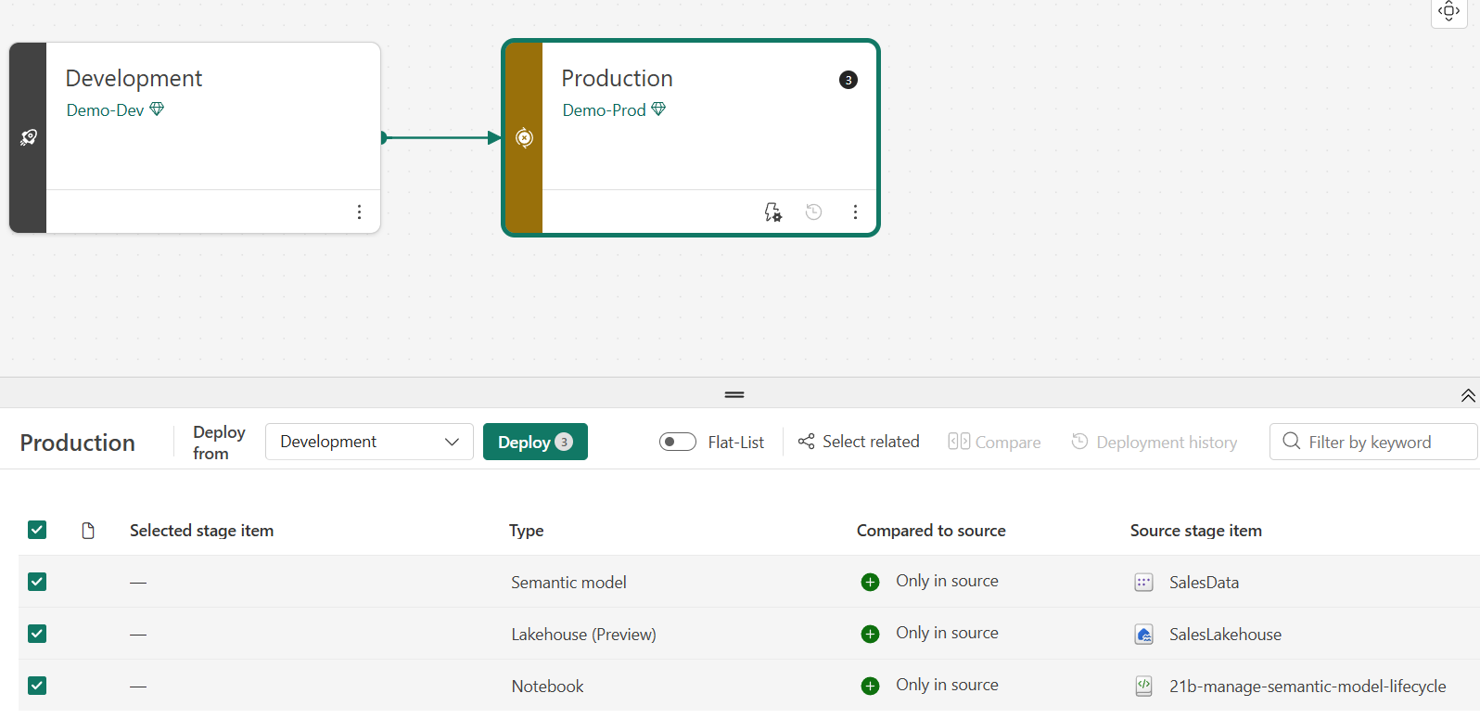Image resolution: width=1480 pixels, height=719 pixels.
Task: Click the Source stage item column header
Action: click(1195, 531)
